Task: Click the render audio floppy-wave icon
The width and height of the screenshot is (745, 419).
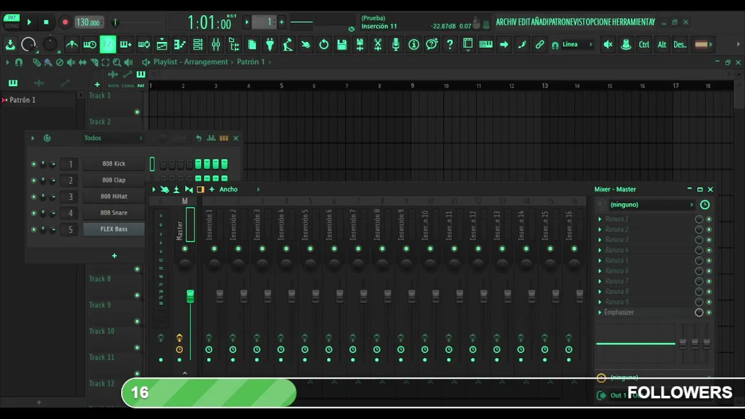Action: [x=360, y=44]
